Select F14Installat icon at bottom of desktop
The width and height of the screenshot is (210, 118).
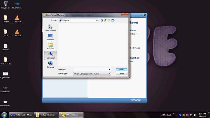point(6,103)
